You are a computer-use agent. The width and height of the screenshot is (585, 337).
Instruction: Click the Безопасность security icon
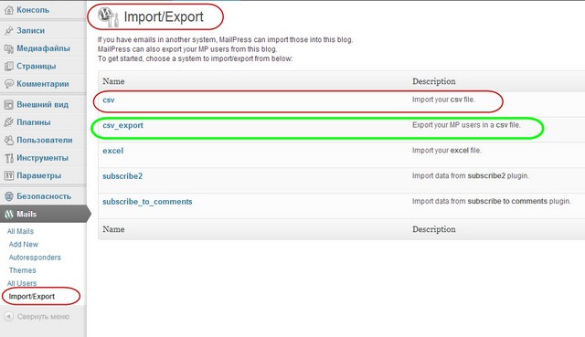8,196
